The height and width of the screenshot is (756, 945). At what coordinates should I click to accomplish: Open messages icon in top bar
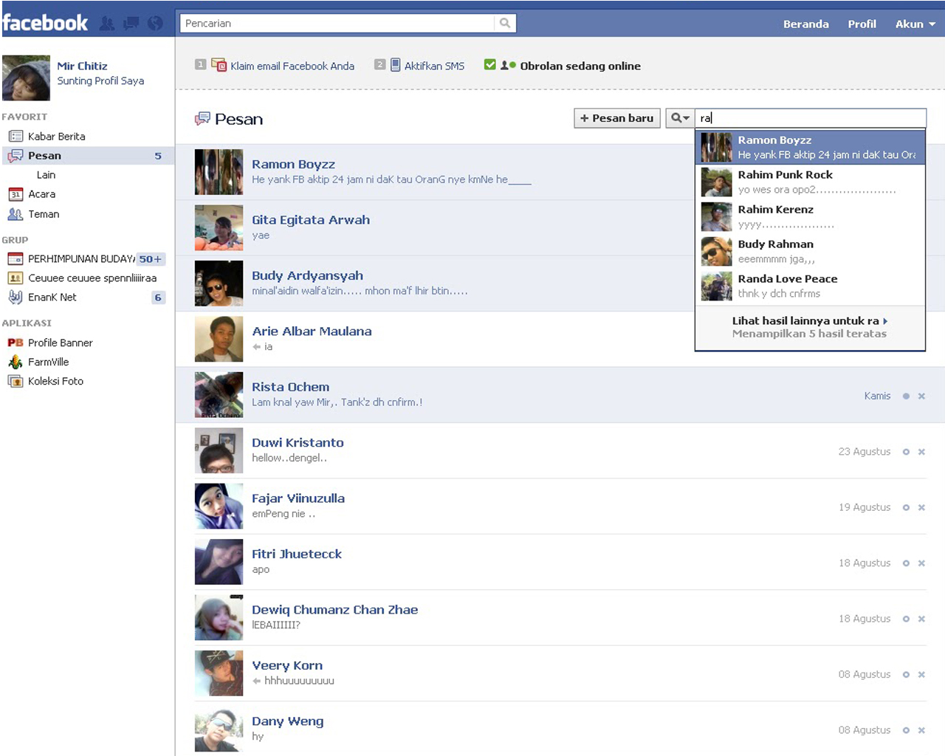point(131,24)
